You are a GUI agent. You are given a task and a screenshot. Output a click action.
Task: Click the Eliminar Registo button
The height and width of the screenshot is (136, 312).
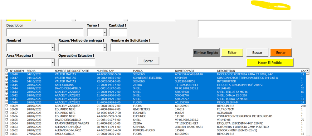tap(206, 53)
